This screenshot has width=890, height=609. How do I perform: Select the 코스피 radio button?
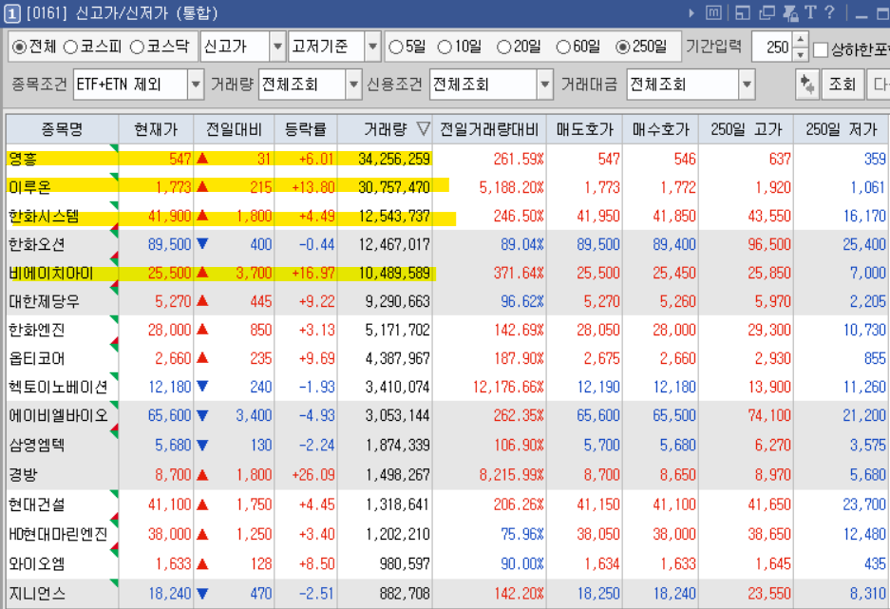(x=70, y=48)
